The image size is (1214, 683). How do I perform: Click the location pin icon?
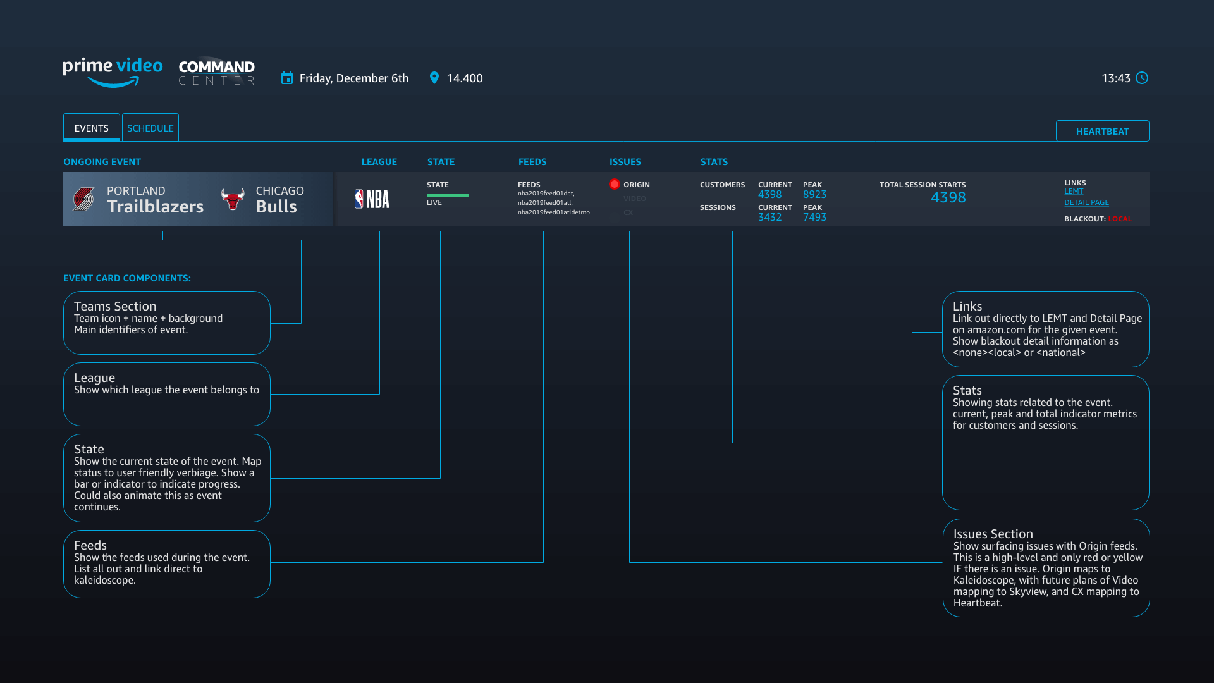pos(434,78)
